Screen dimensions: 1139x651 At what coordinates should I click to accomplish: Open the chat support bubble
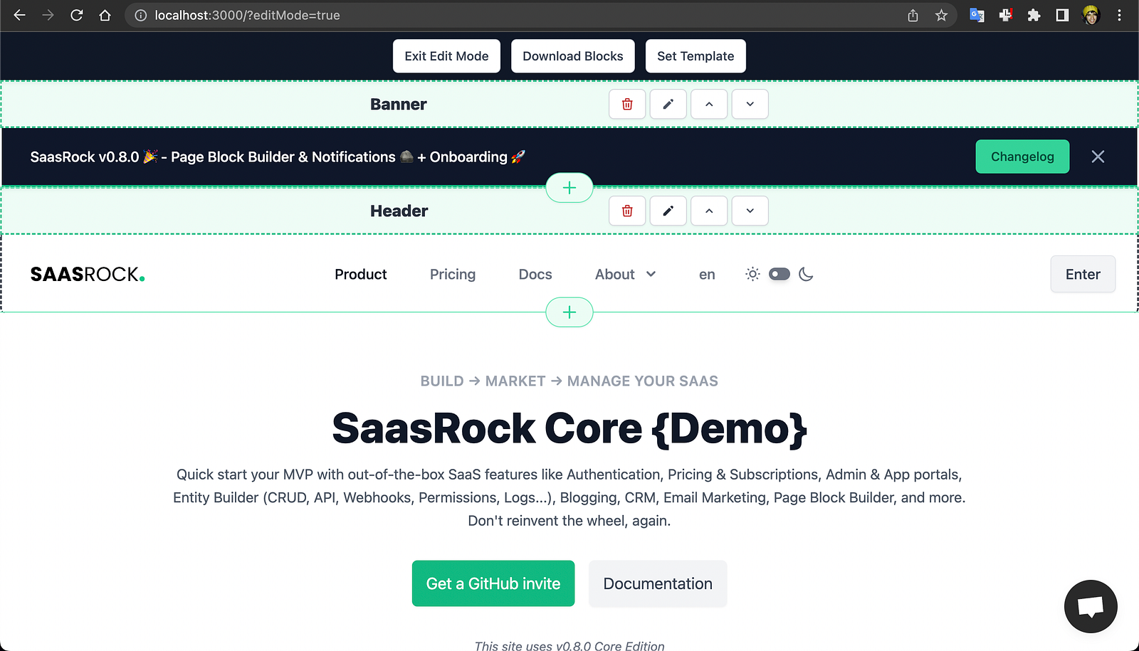(1091, 606)
